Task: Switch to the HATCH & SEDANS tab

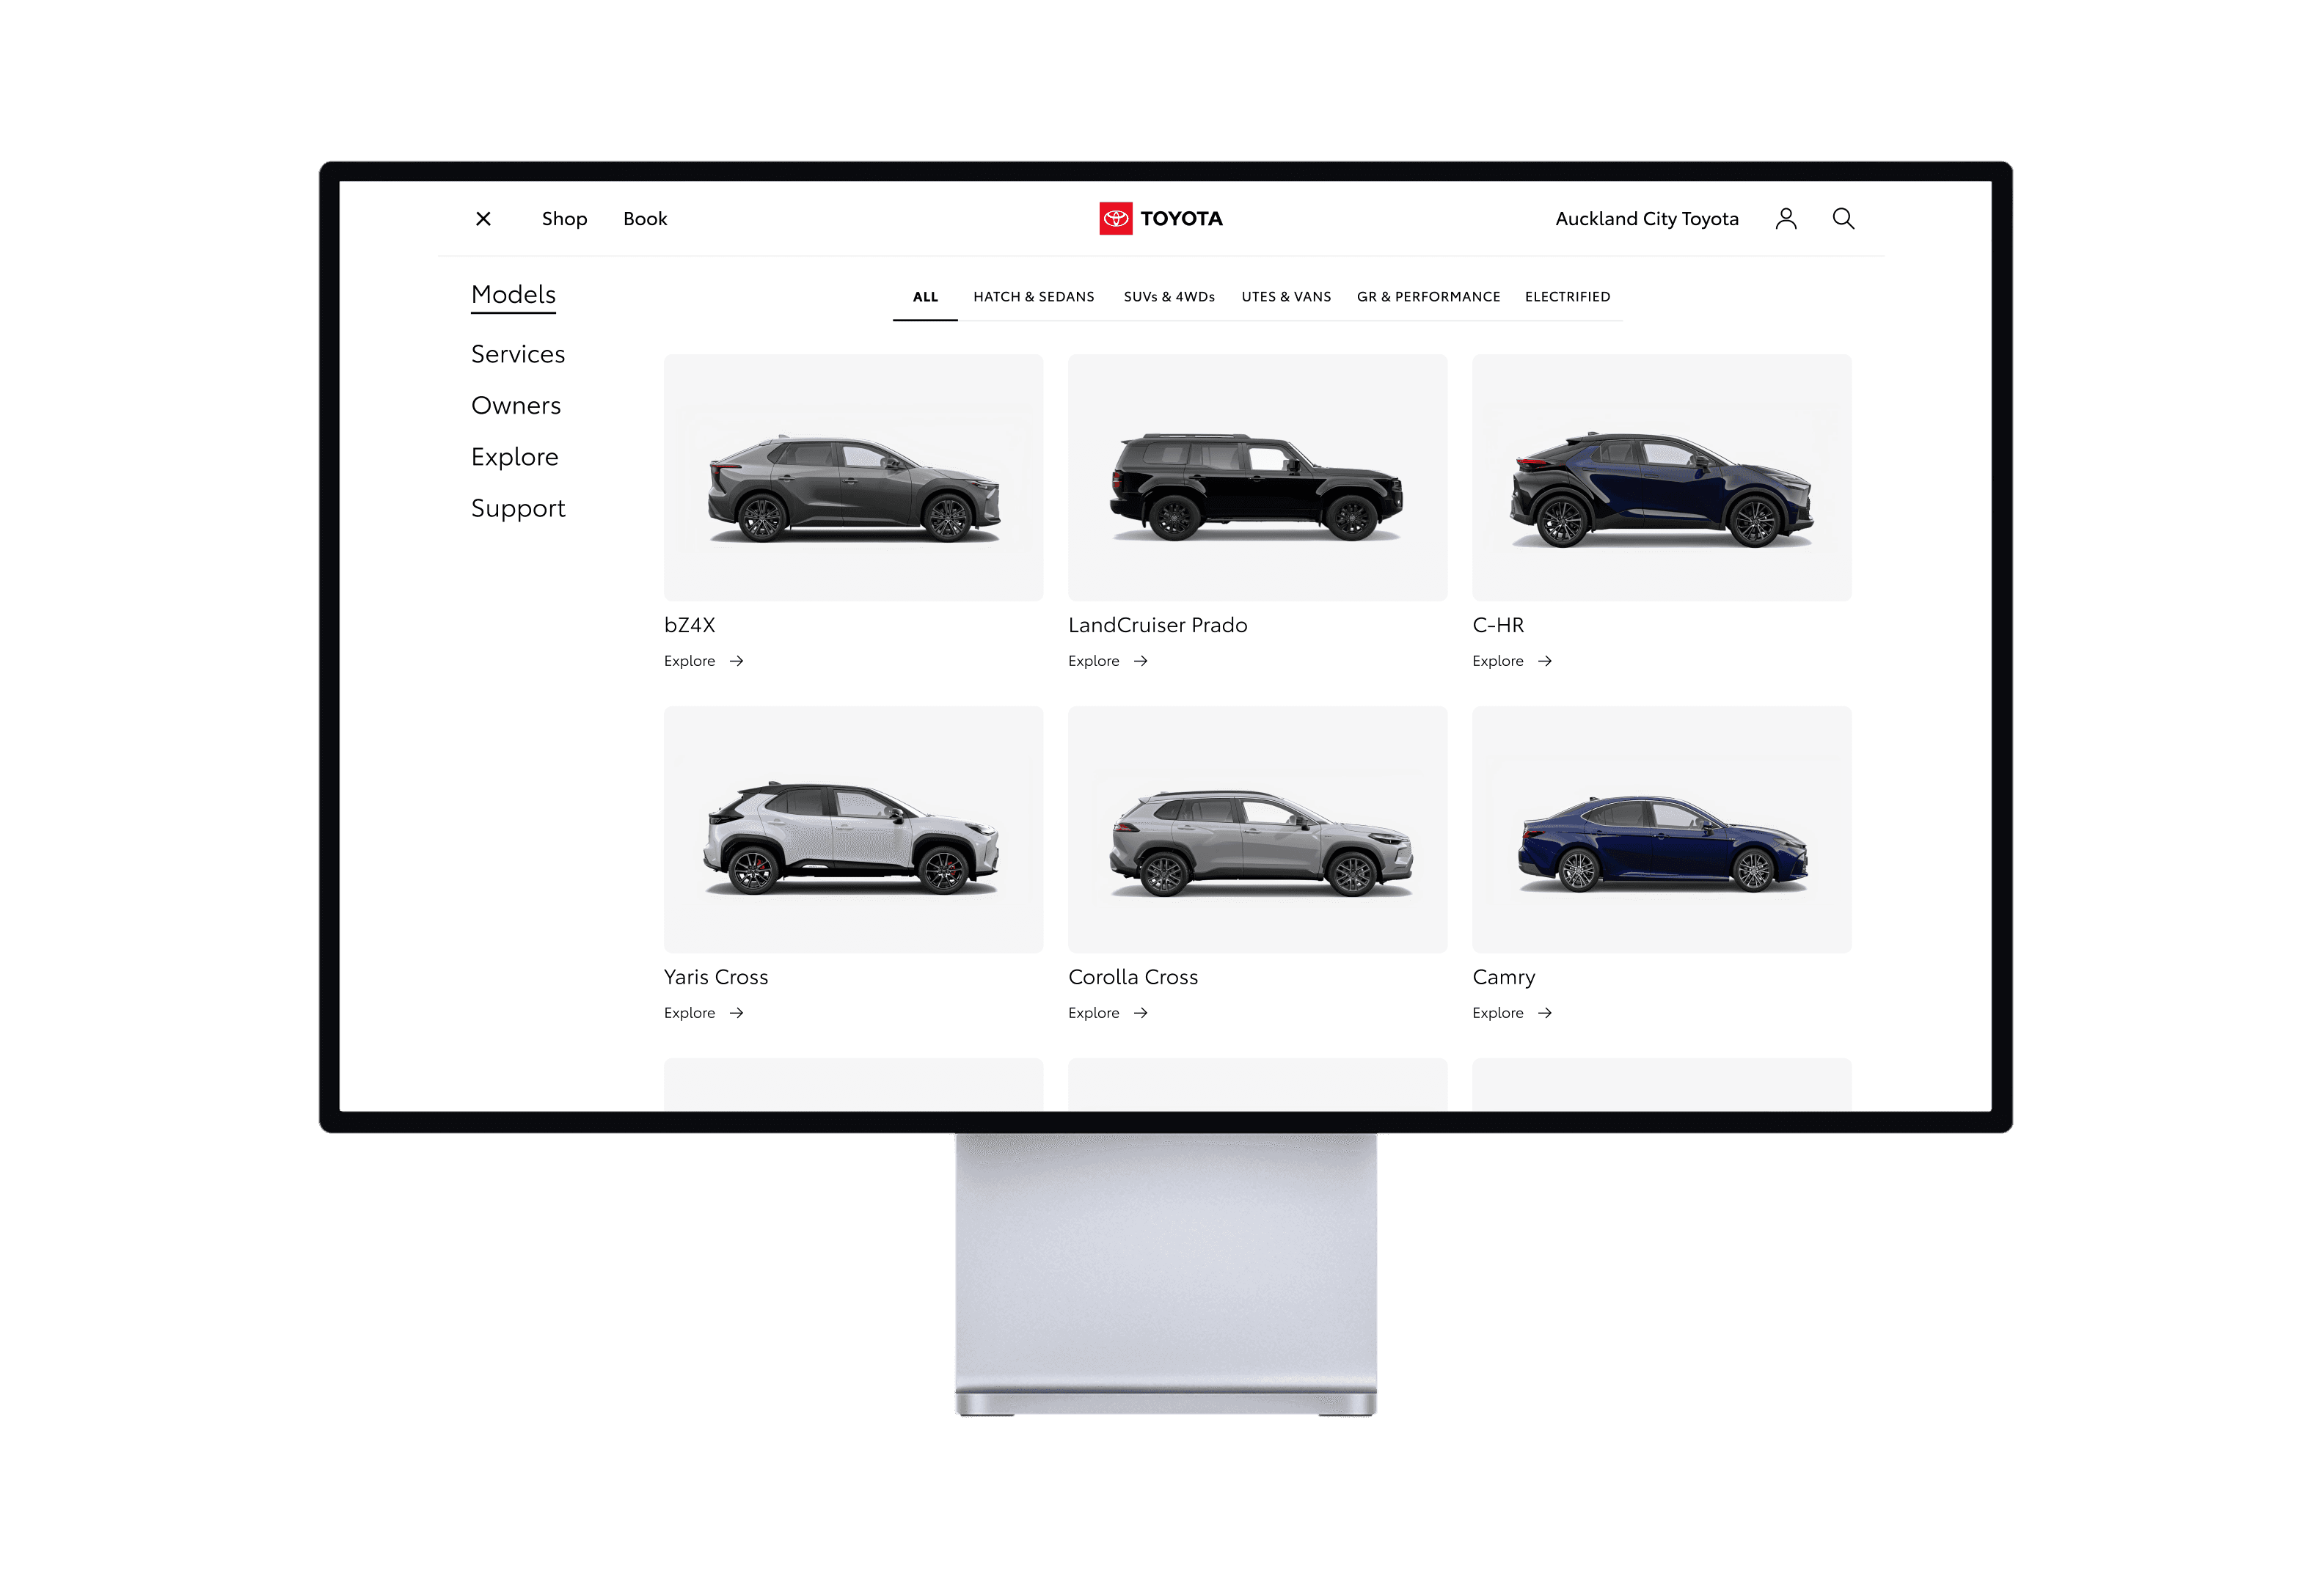Action: pyautogui.click(x=1033, y=296)
